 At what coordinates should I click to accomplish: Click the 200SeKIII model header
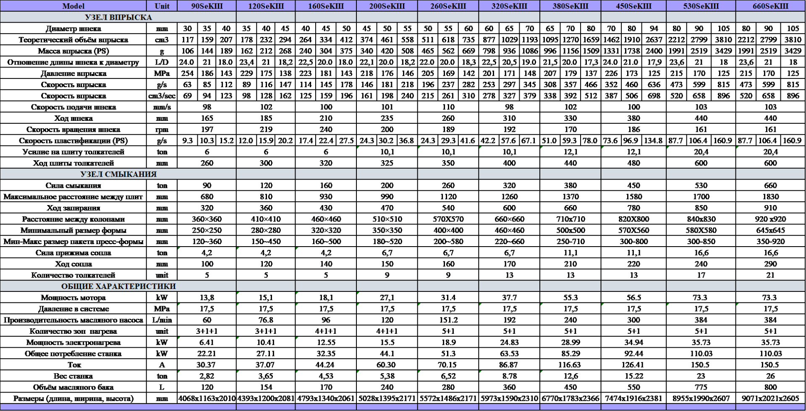tap(387, 6)
